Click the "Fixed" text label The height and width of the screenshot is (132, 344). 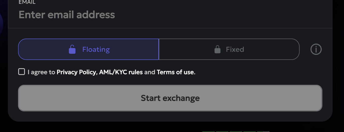pos(235,49)
